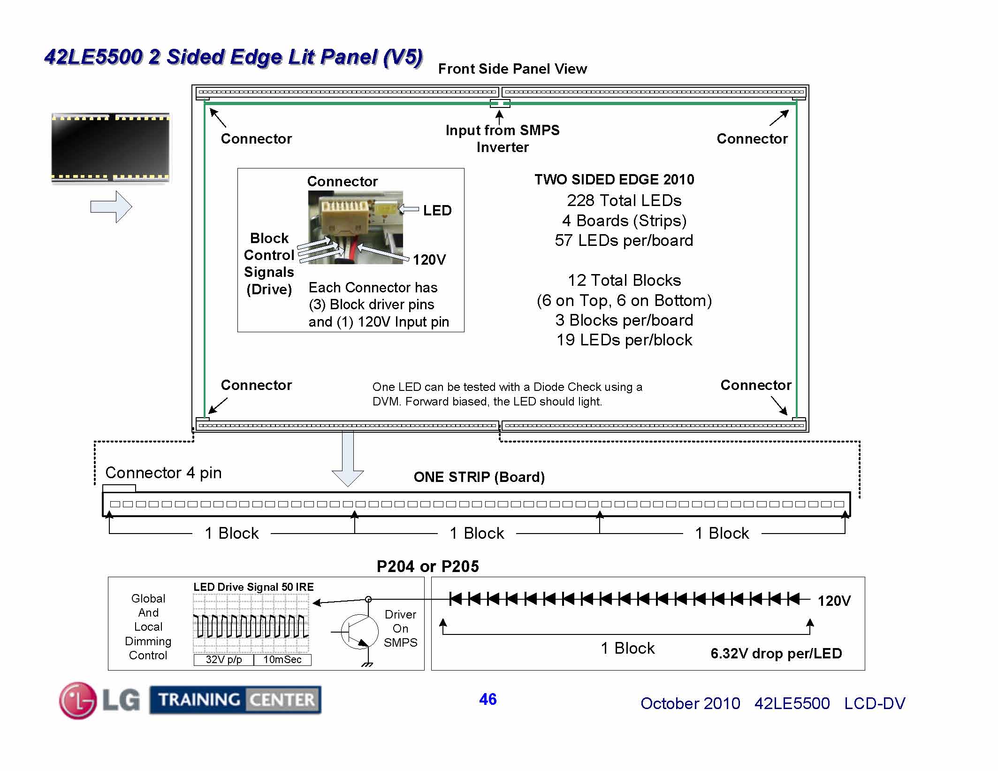The image size is (998, 771).
Task: Click the Front Side Panel View heading
Action: 512,69
